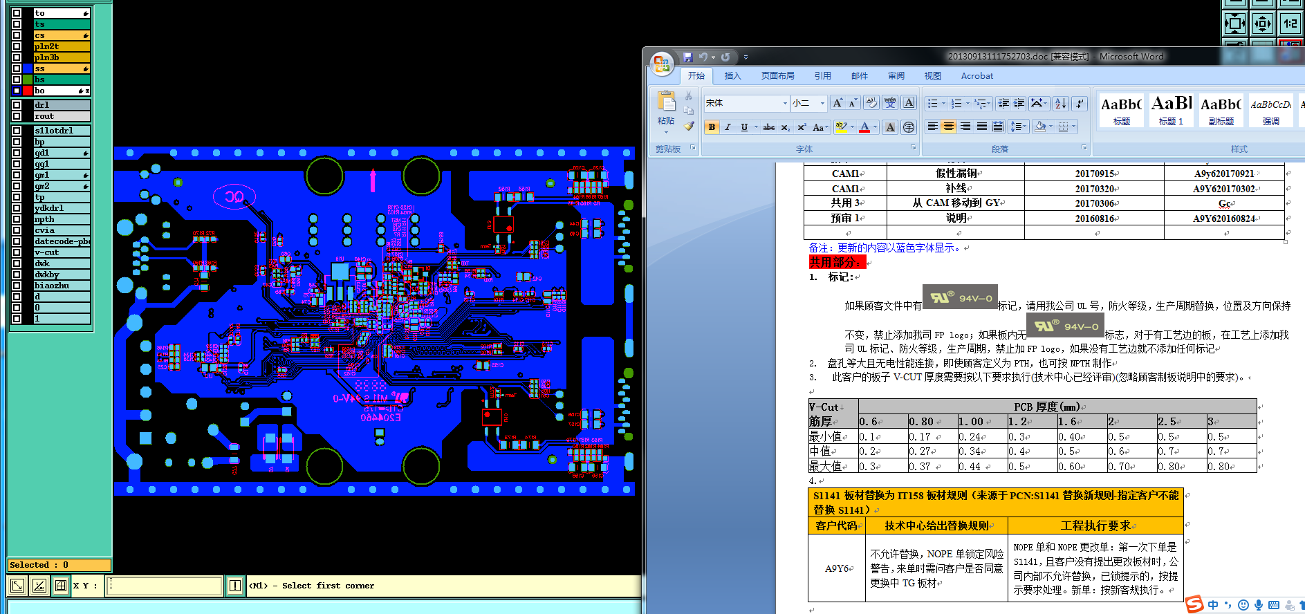Open the font name dropdown (宋体)

coord(785,103)
